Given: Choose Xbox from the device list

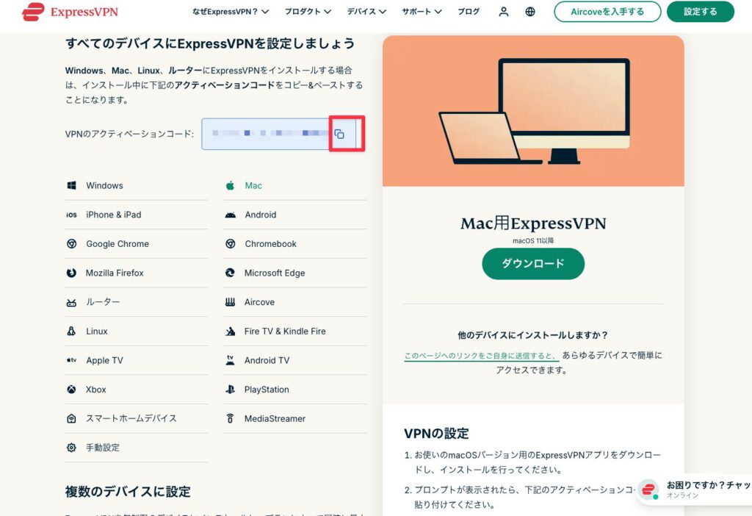Looking at the screenshot, I should tap(94, 389).
